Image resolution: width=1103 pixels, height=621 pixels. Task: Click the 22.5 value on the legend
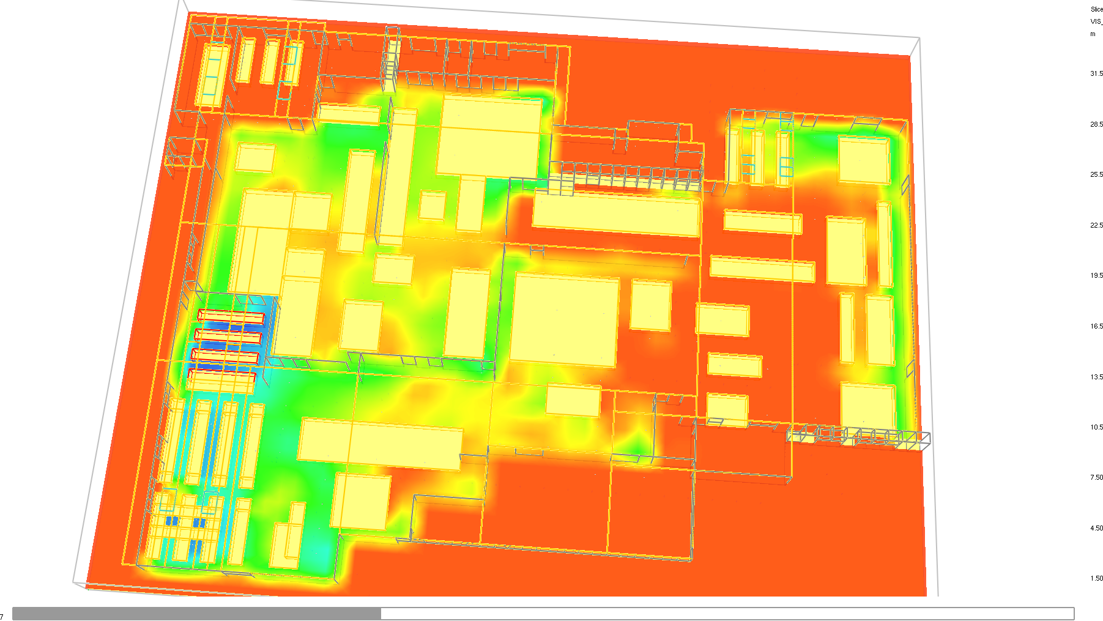[x=1096, y=225]
